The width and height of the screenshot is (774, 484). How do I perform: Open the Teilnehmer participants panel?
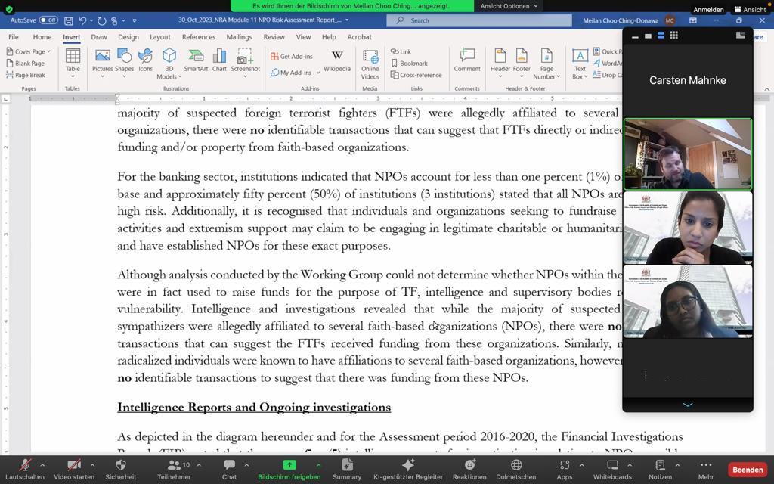(175, 469)
